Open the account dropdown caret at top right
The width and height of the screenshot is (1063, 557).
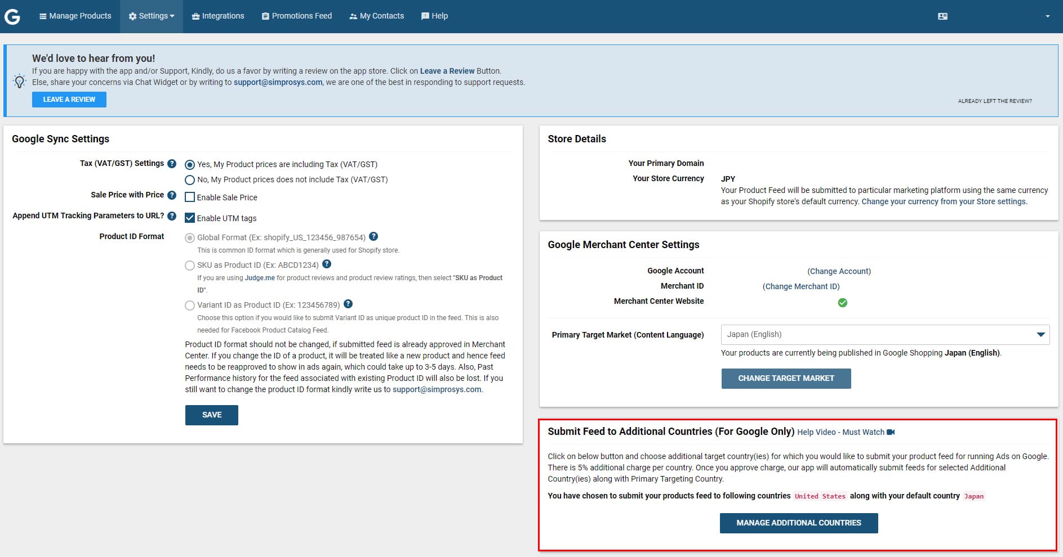[1047, 16]
